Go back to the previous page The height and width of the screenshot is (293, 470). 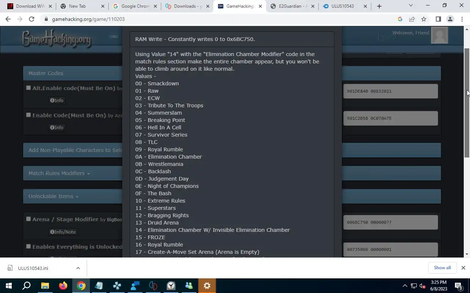click(x=8, y=19)
